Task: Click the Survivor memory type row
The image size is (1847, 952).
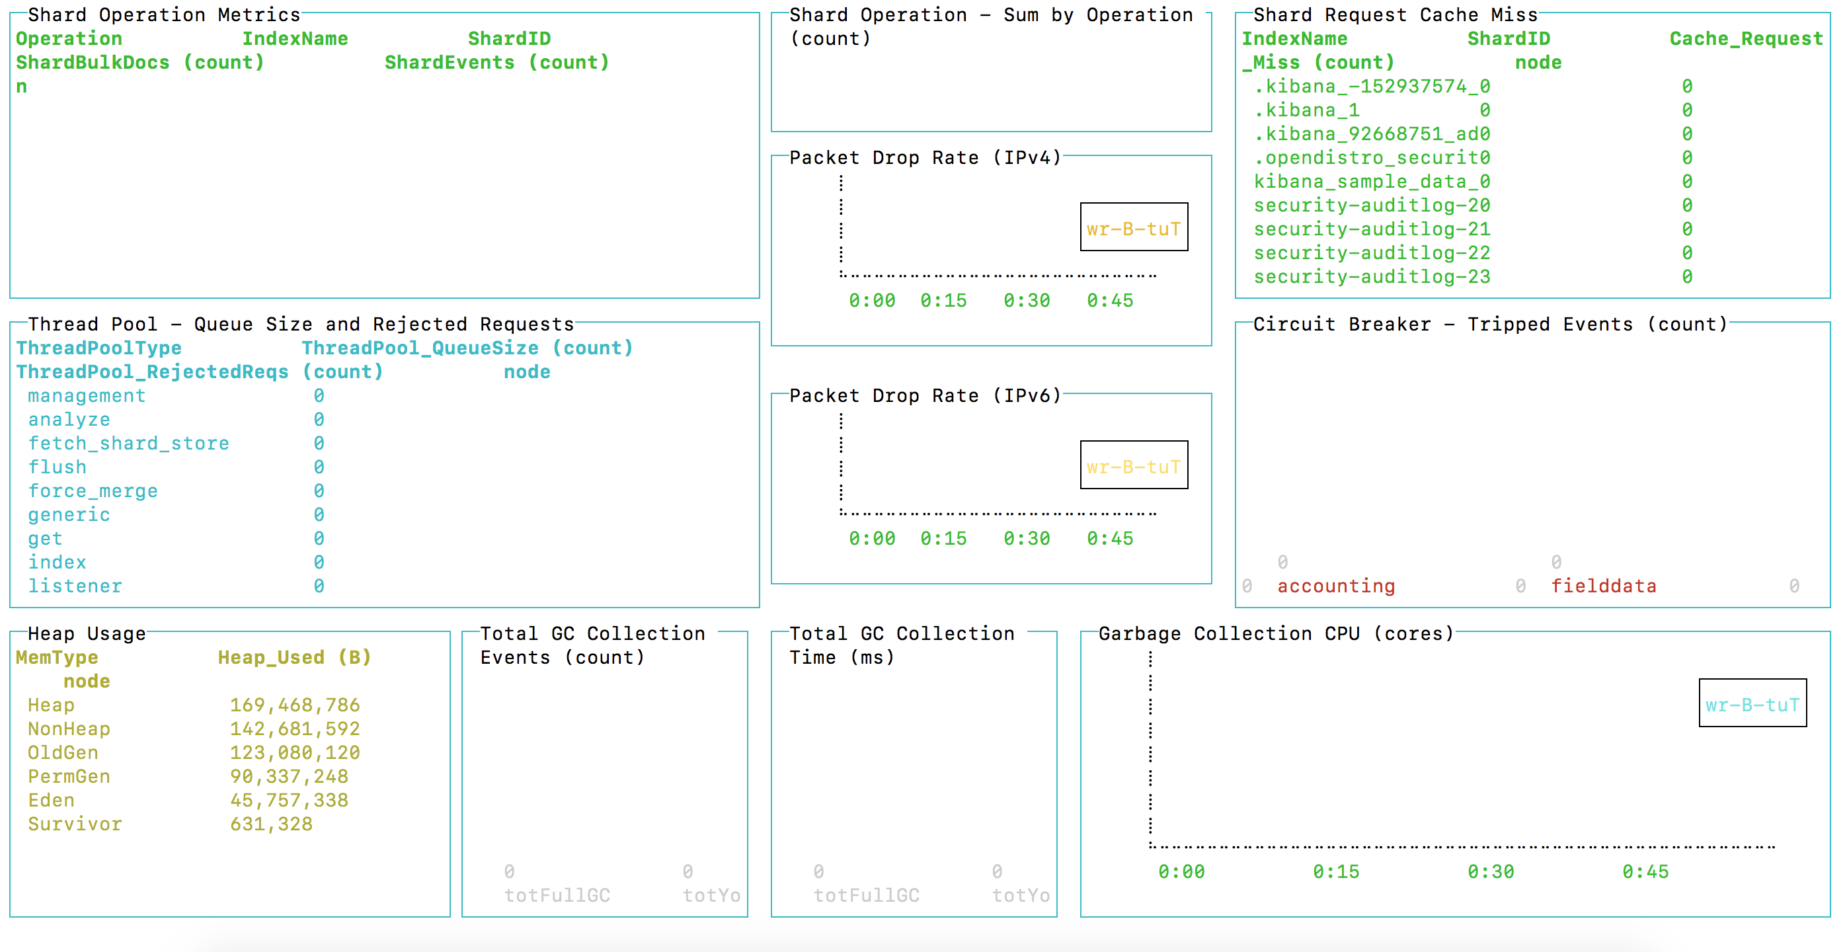Action: tap(75, 824)
